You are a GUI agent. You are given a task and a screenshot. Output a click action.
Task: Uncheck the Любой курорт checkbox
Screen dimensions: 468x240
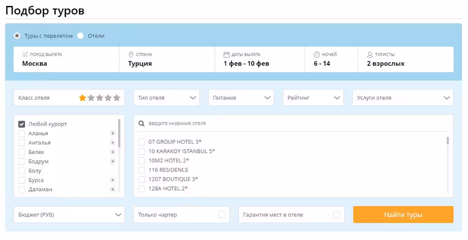point(21,124)
